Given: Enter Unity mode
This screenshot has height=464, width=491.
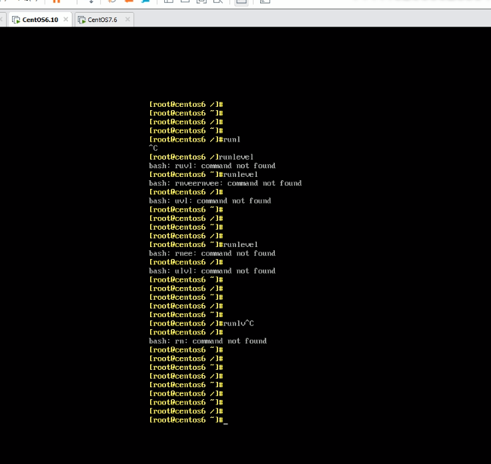Looking at the screenshot, I should point(218,1).
